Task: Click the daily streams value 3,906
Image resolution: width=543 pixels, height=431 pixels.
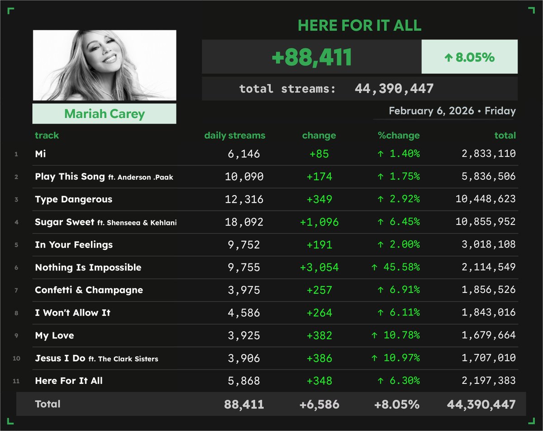Action: [x=244, y=358]
